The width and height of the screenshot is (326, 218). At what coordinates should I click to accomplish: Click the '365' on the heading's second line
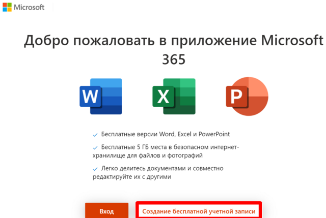(x=173, y=59)
